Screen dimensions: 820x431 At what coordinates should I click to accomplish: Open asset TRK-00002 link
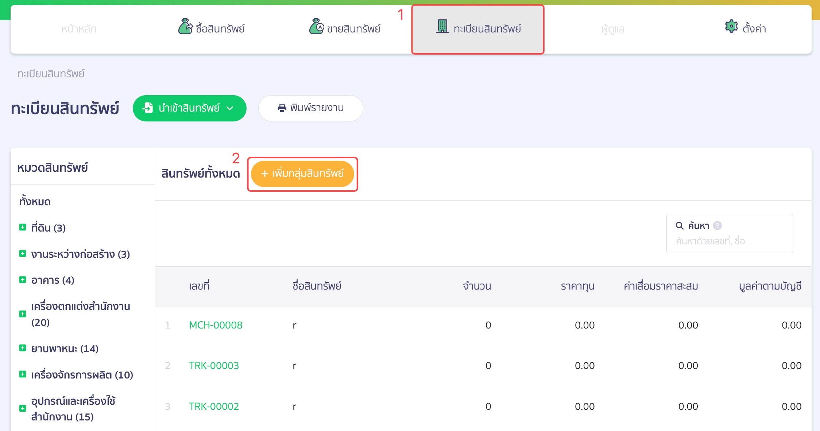214,406
